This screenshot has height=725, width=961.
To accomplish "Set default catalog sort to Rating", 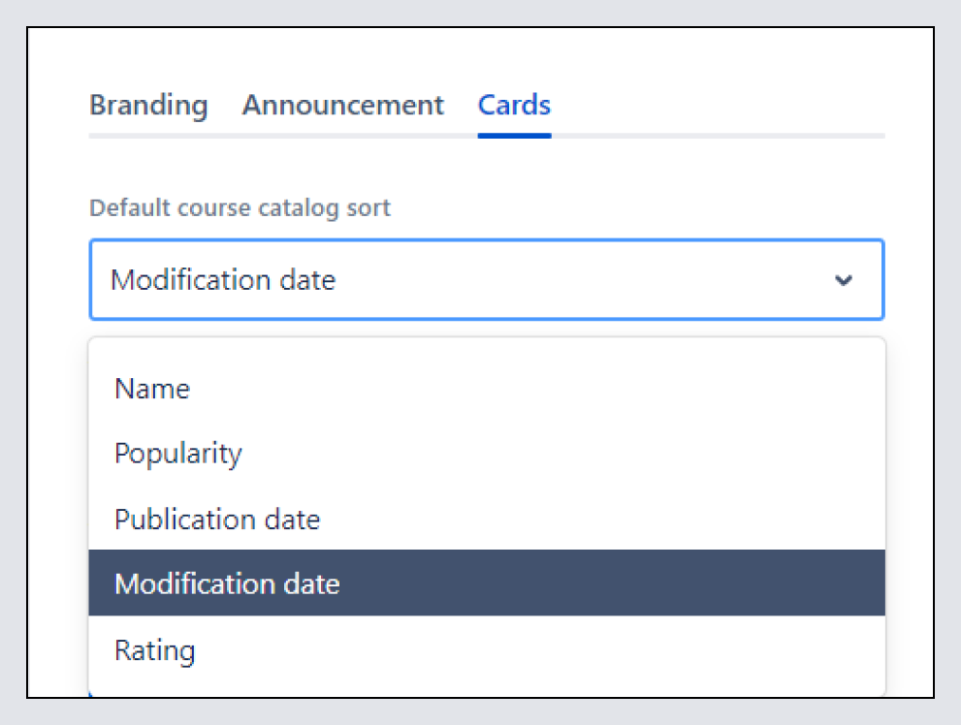I will (x=155, y=649).
